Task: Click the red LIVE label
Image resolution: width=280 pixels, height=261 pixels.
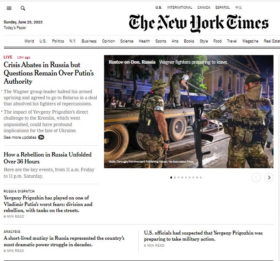Action: [x=8, y=57]
